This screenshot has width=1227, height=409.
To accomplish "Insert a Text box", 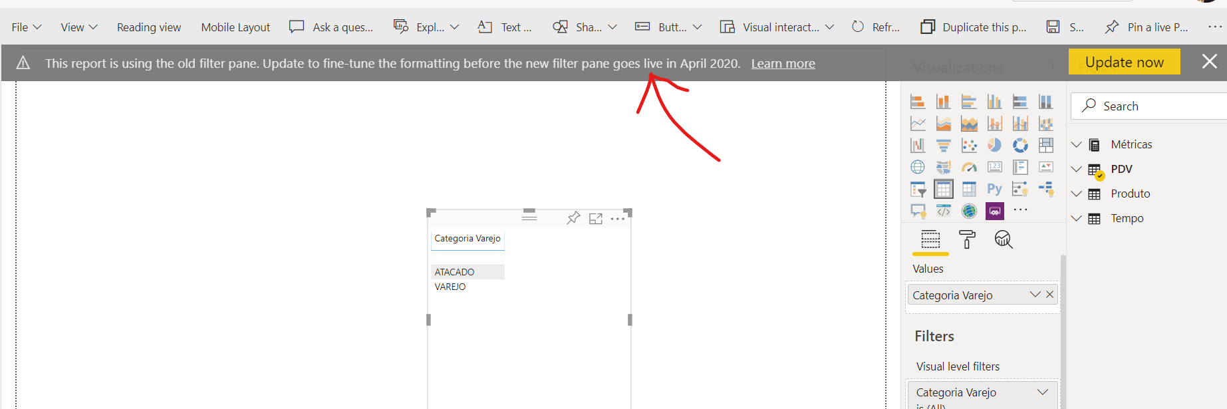I will click(x=505, y=27).
